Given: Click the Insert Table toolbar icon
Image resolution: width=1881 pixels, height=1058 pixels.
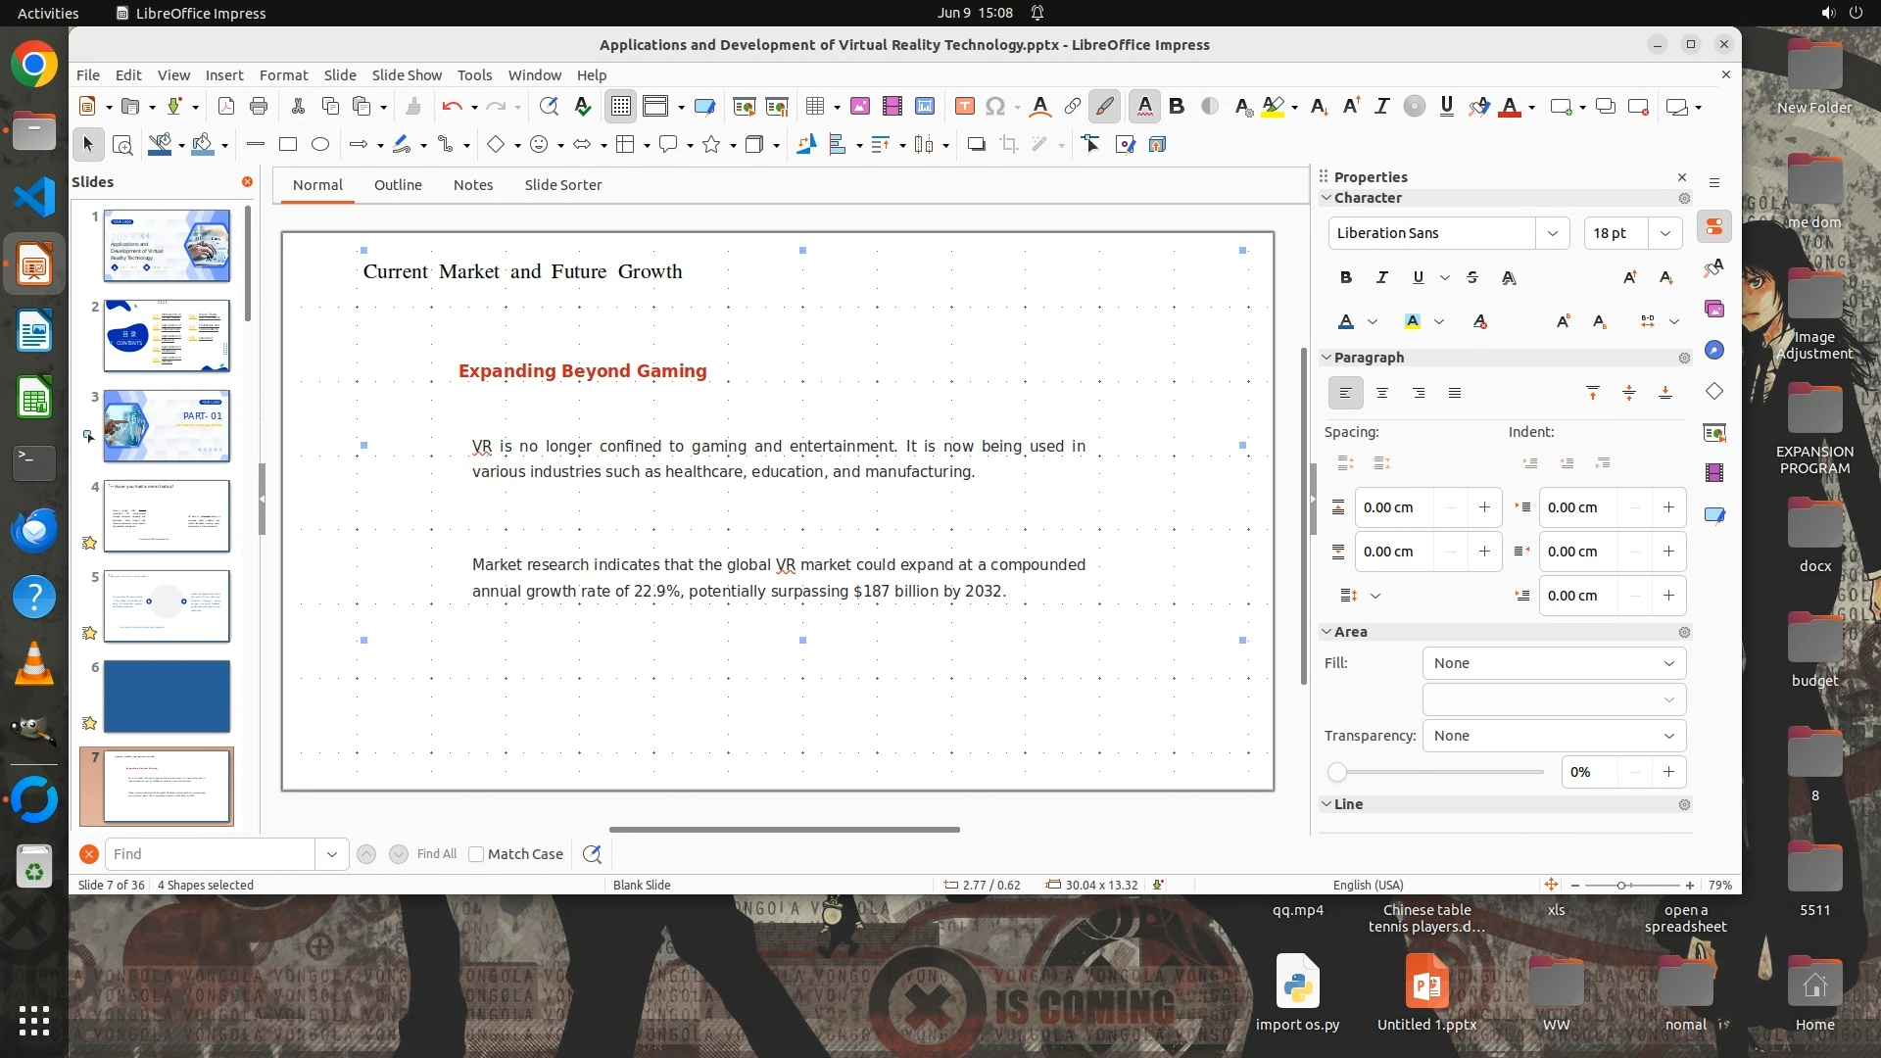Looking at the screenshot, I should click(814, 106).
